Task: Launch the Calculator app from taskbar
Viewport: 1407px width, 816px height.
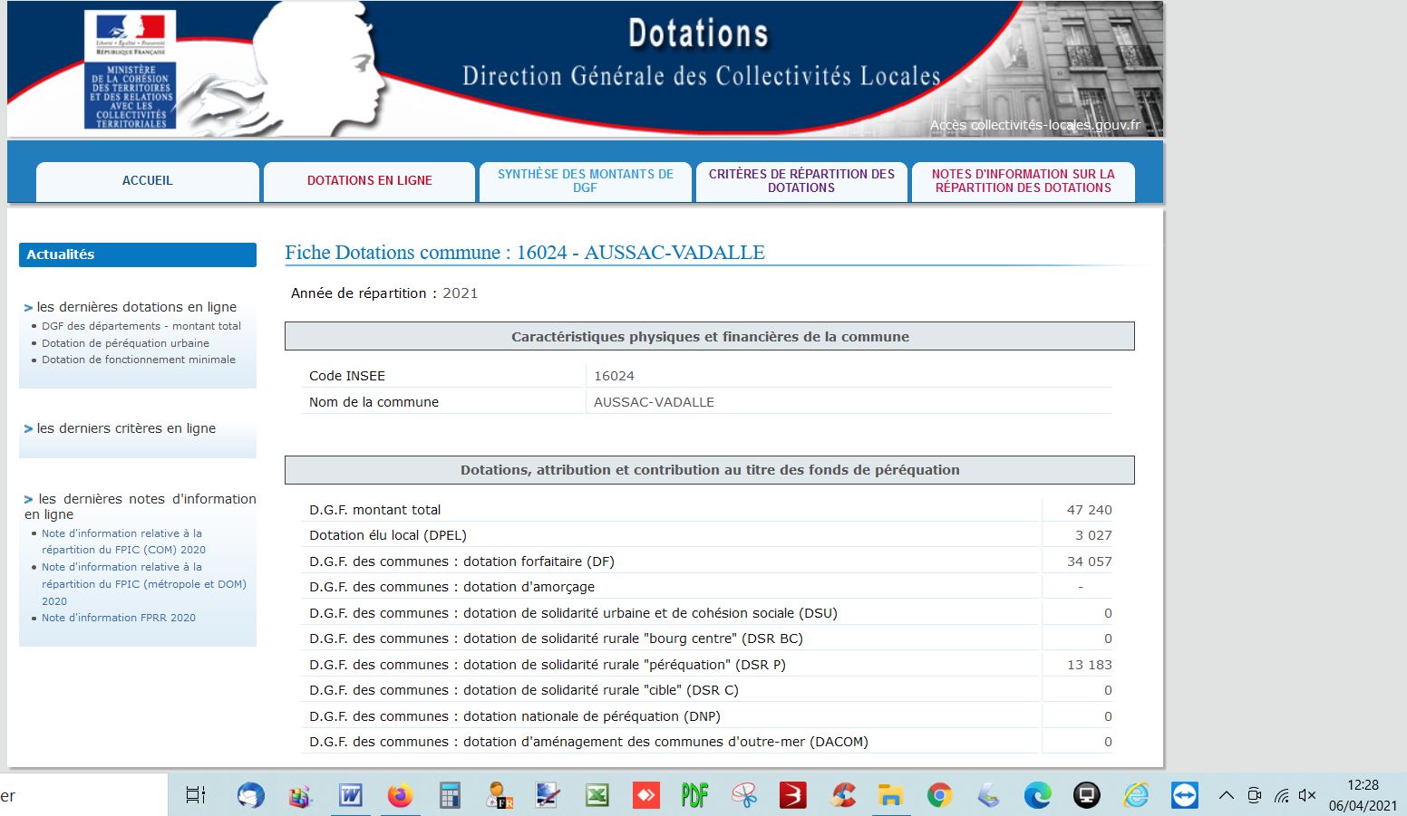Action: [x=450, y=796]
